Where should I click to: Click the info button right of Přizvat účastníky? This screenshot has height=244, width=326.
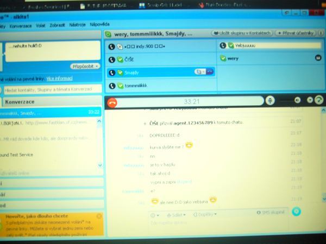pyautogui.click(x=321, y=33)
